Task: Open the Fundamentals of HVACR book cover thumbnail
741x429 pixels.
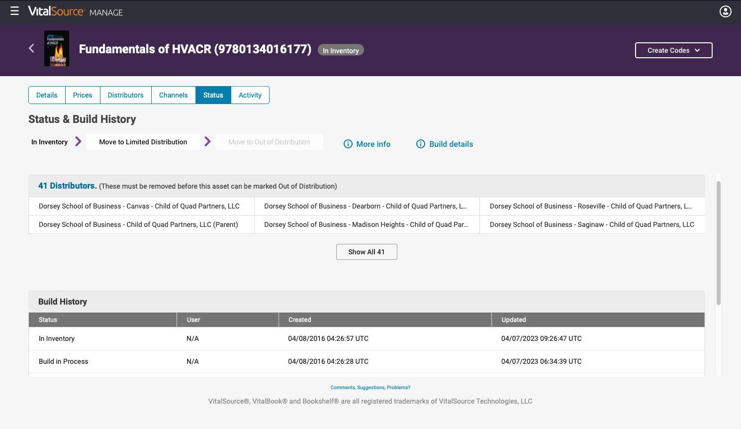Action: pos(57,49)
